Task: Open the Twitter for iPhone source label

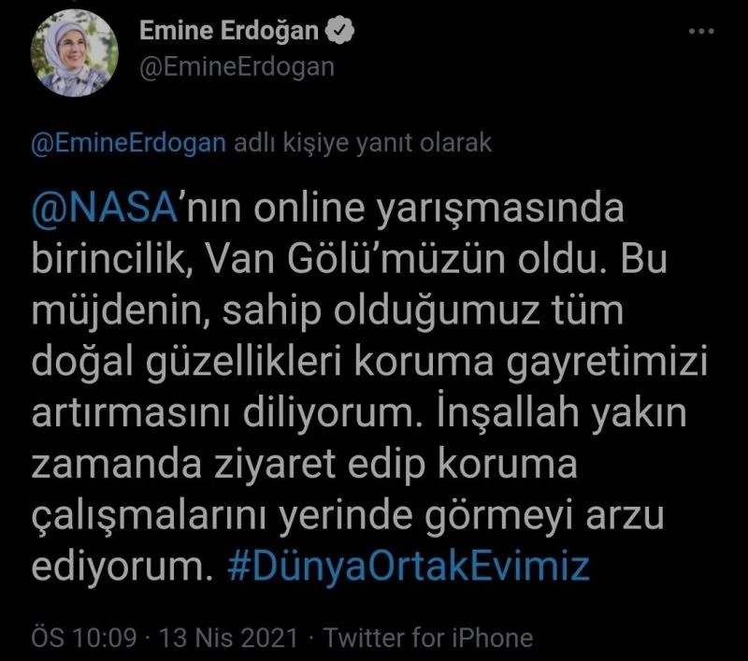Action: click(x=428, y=638)
